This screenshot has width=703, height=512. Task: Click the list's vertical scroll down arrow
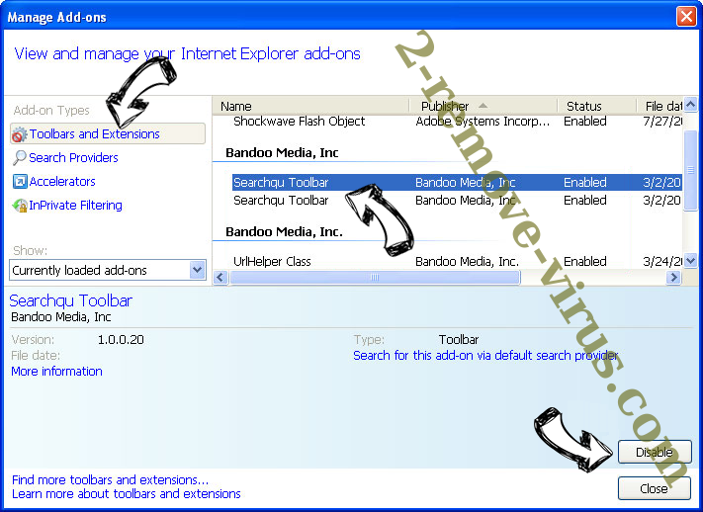691,260
